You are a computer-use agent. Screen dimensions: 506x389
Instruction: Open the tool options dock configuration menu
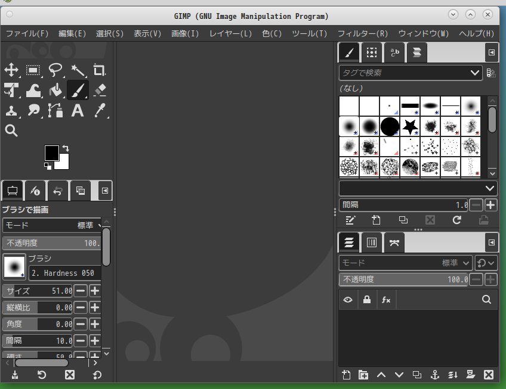105,191
